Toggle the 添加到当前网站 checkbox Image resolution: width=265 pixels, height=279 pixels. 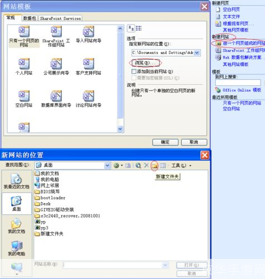pyautogui.click(x=134, y=71)
